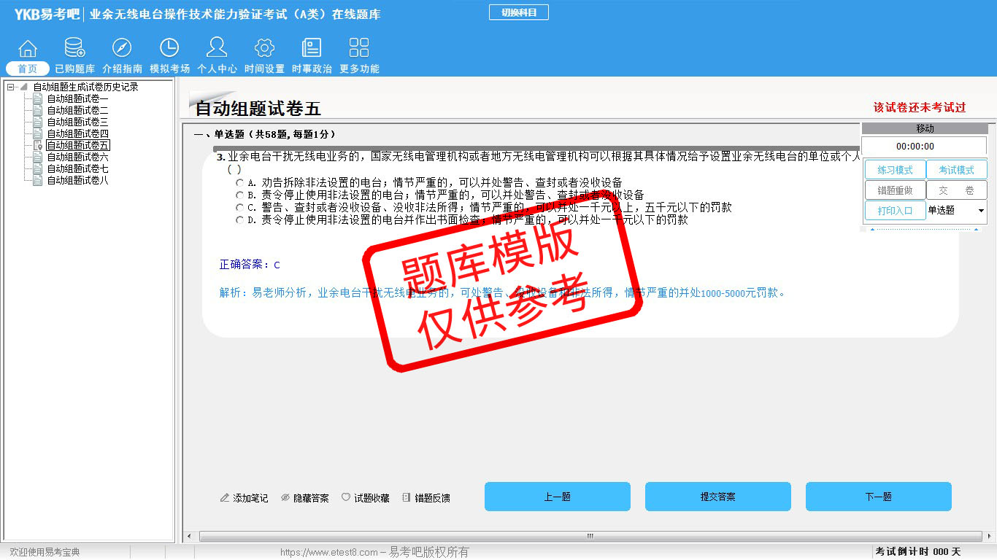The height and width of the screenshot is (560, 997).
Task: Open 更多功能 grid icon
Action: (359, 49)
